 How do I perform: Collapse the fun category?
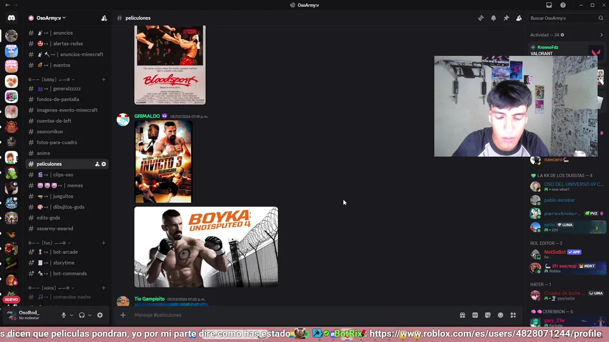[x=49, y=243]
